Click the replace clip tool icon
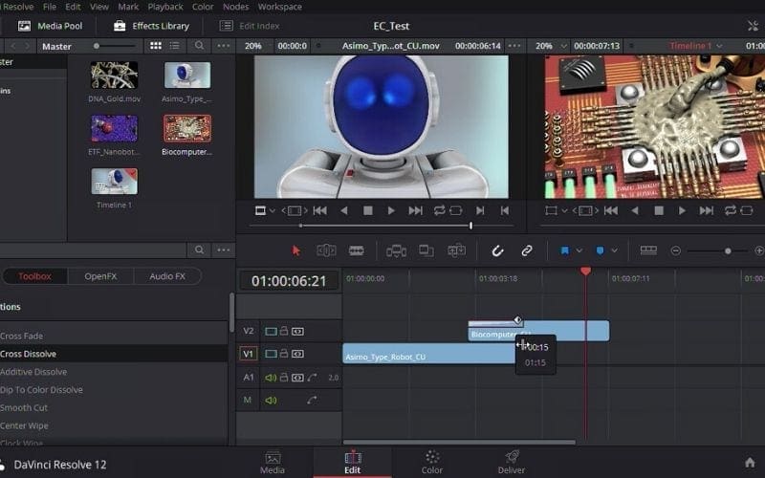Screen dimensions: 765x478 coord(457,250)
